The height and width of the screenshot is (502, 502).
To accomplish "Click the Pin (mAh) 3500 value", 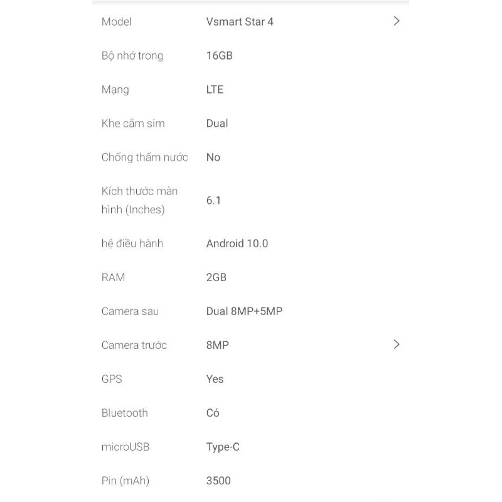I will 218,481.
